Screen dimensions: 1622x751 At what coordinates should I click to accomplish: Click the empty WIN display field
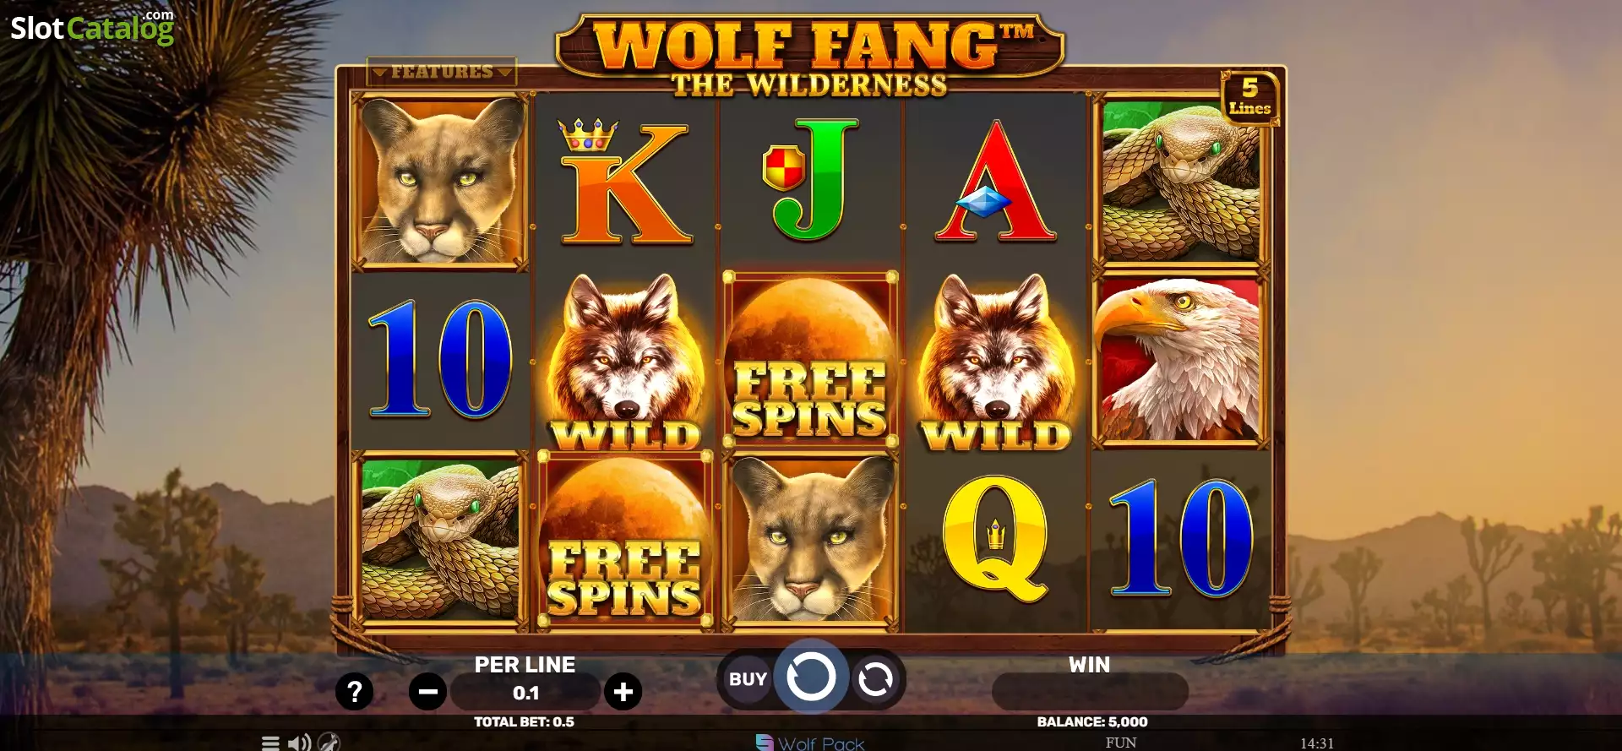click(x=1090, y=693)
